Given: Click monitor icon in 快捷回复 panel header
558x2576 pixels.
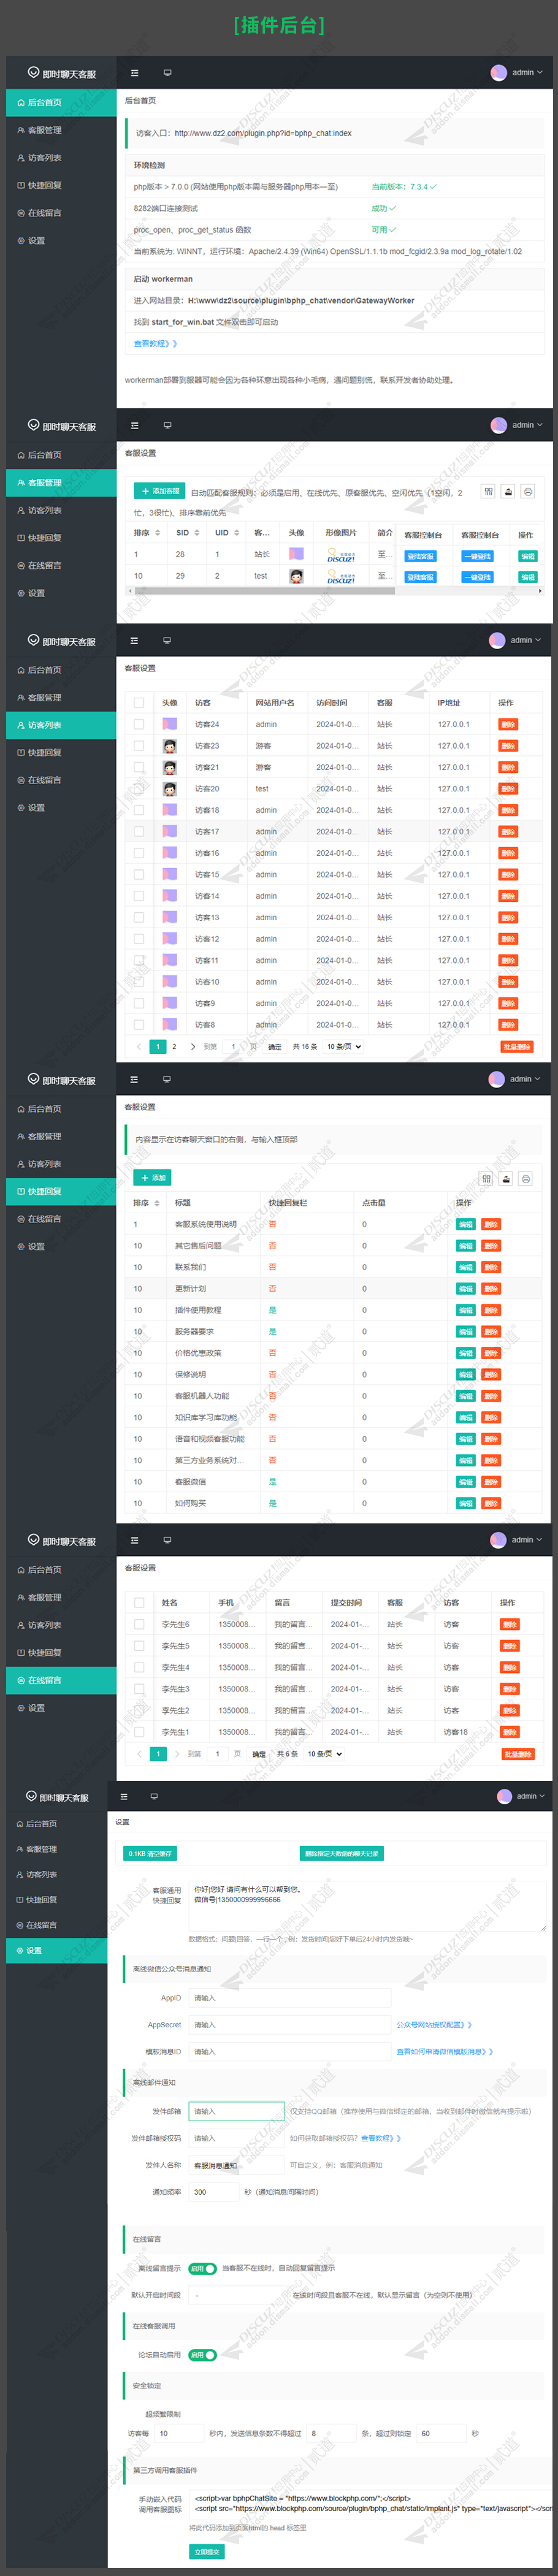Looking at the screenshot, I should pyautogui.click(x=167, y=1079).
